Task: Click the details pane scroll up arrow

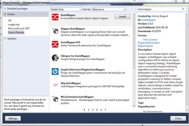Action: coord(187,15)
